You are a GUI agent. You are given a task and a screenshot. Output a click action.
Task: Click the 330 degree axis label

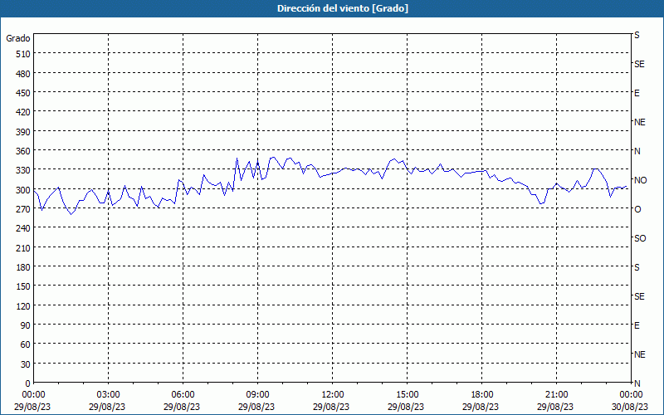tap(24, 170)
